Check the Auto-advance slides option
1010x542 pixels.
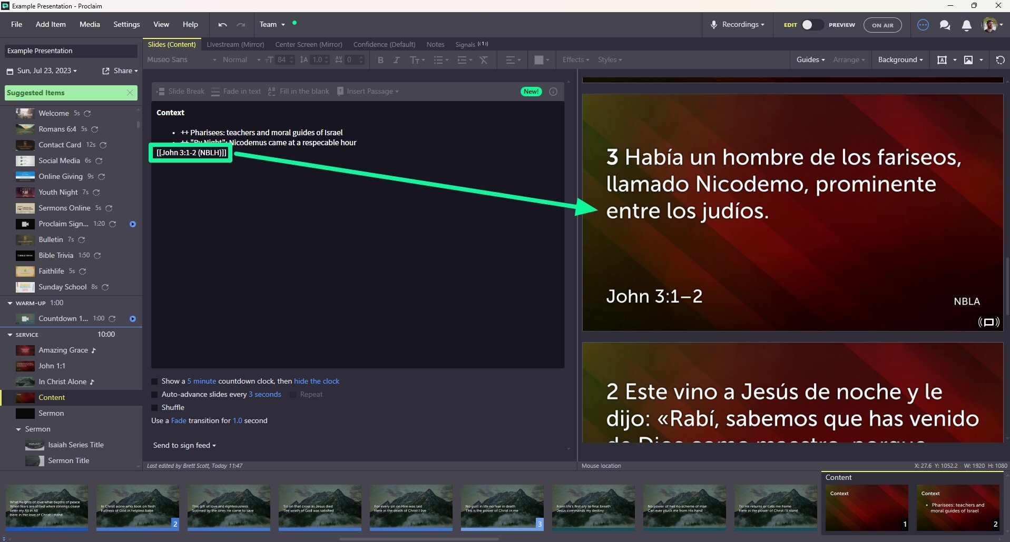[155, 395]
